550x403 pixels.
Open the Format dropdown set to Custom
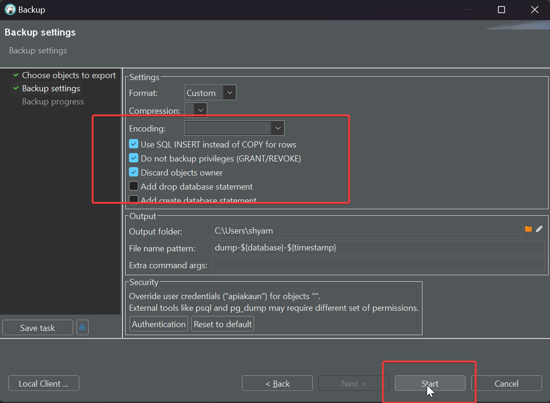click(x=211, y=93)
